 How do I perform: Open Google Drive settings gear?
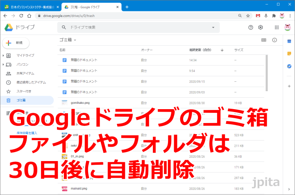(x=261, y=27)
